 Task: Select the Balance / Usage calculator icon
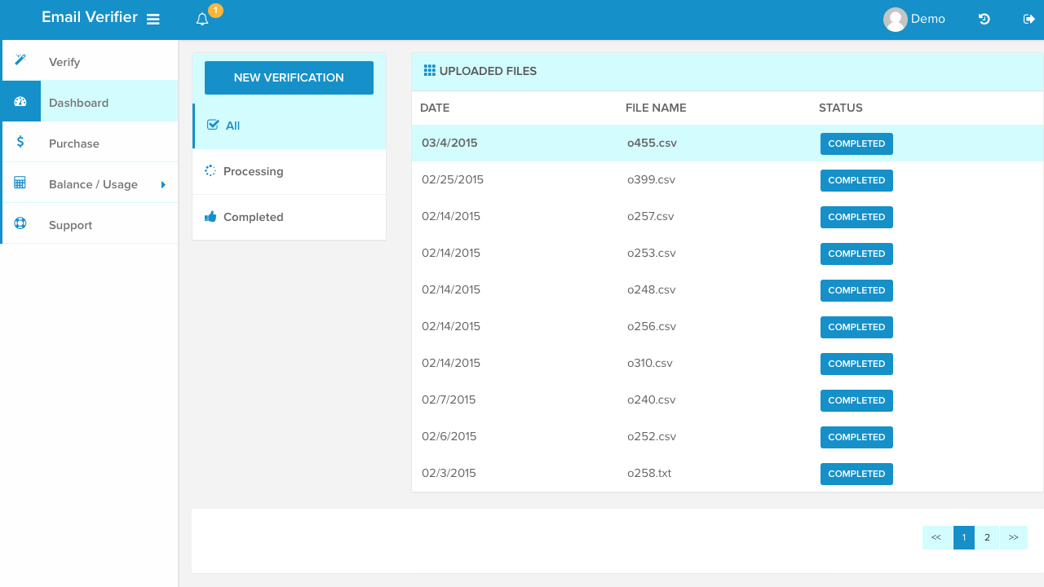[20, 182]
